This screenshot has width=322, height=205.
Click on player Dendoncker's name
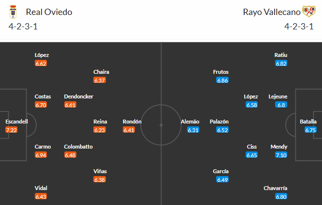click(78, 96)
